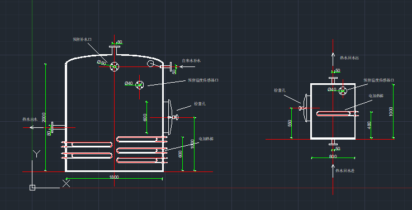Select the 80 dimension text at top nozzle
Screen dimensions: 412x210
tap(120, 42)
